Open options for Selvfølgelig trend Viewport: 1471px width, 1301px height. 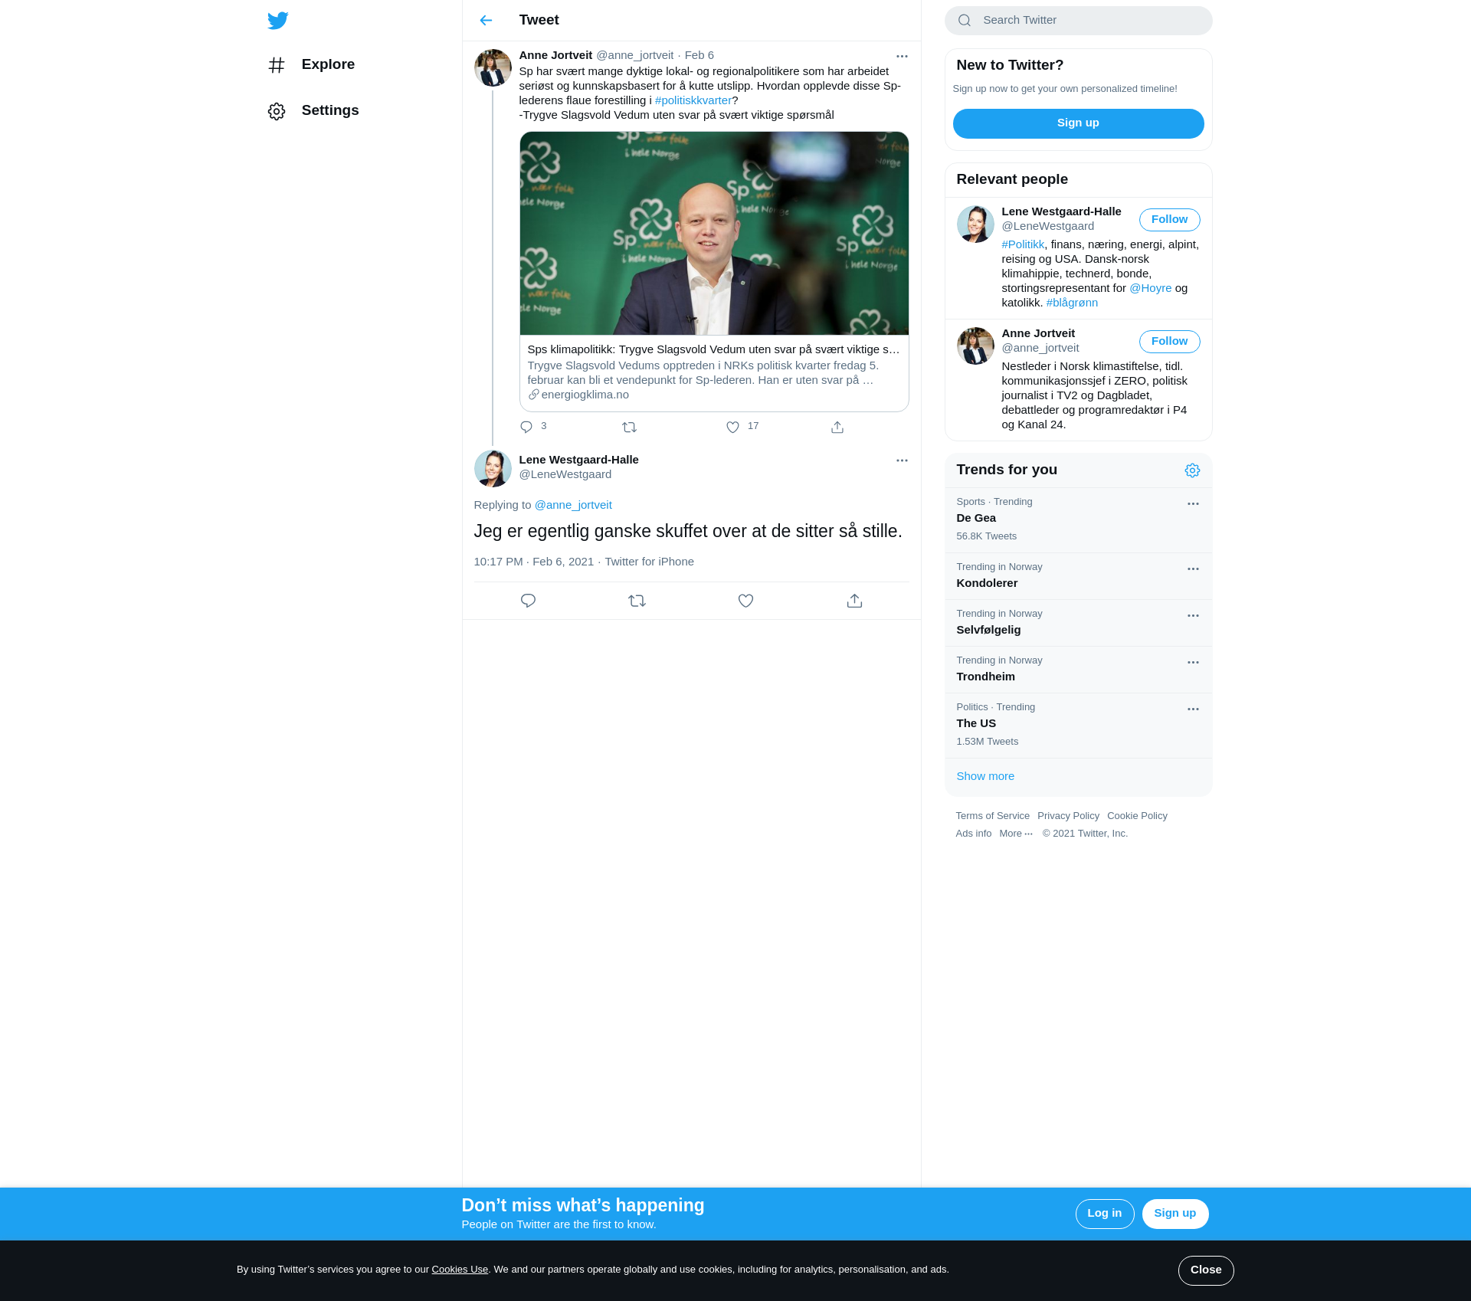click(1193, 616)
